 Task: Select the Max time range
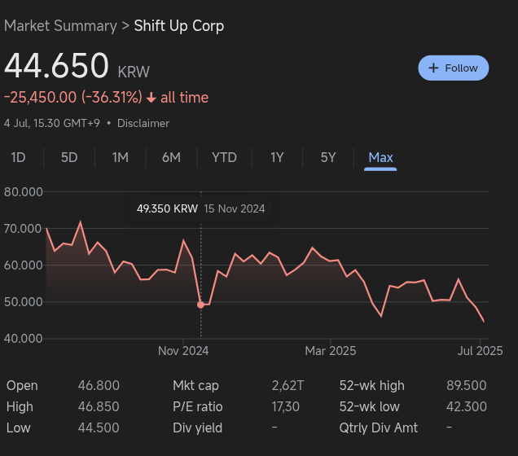coord(380,157)
